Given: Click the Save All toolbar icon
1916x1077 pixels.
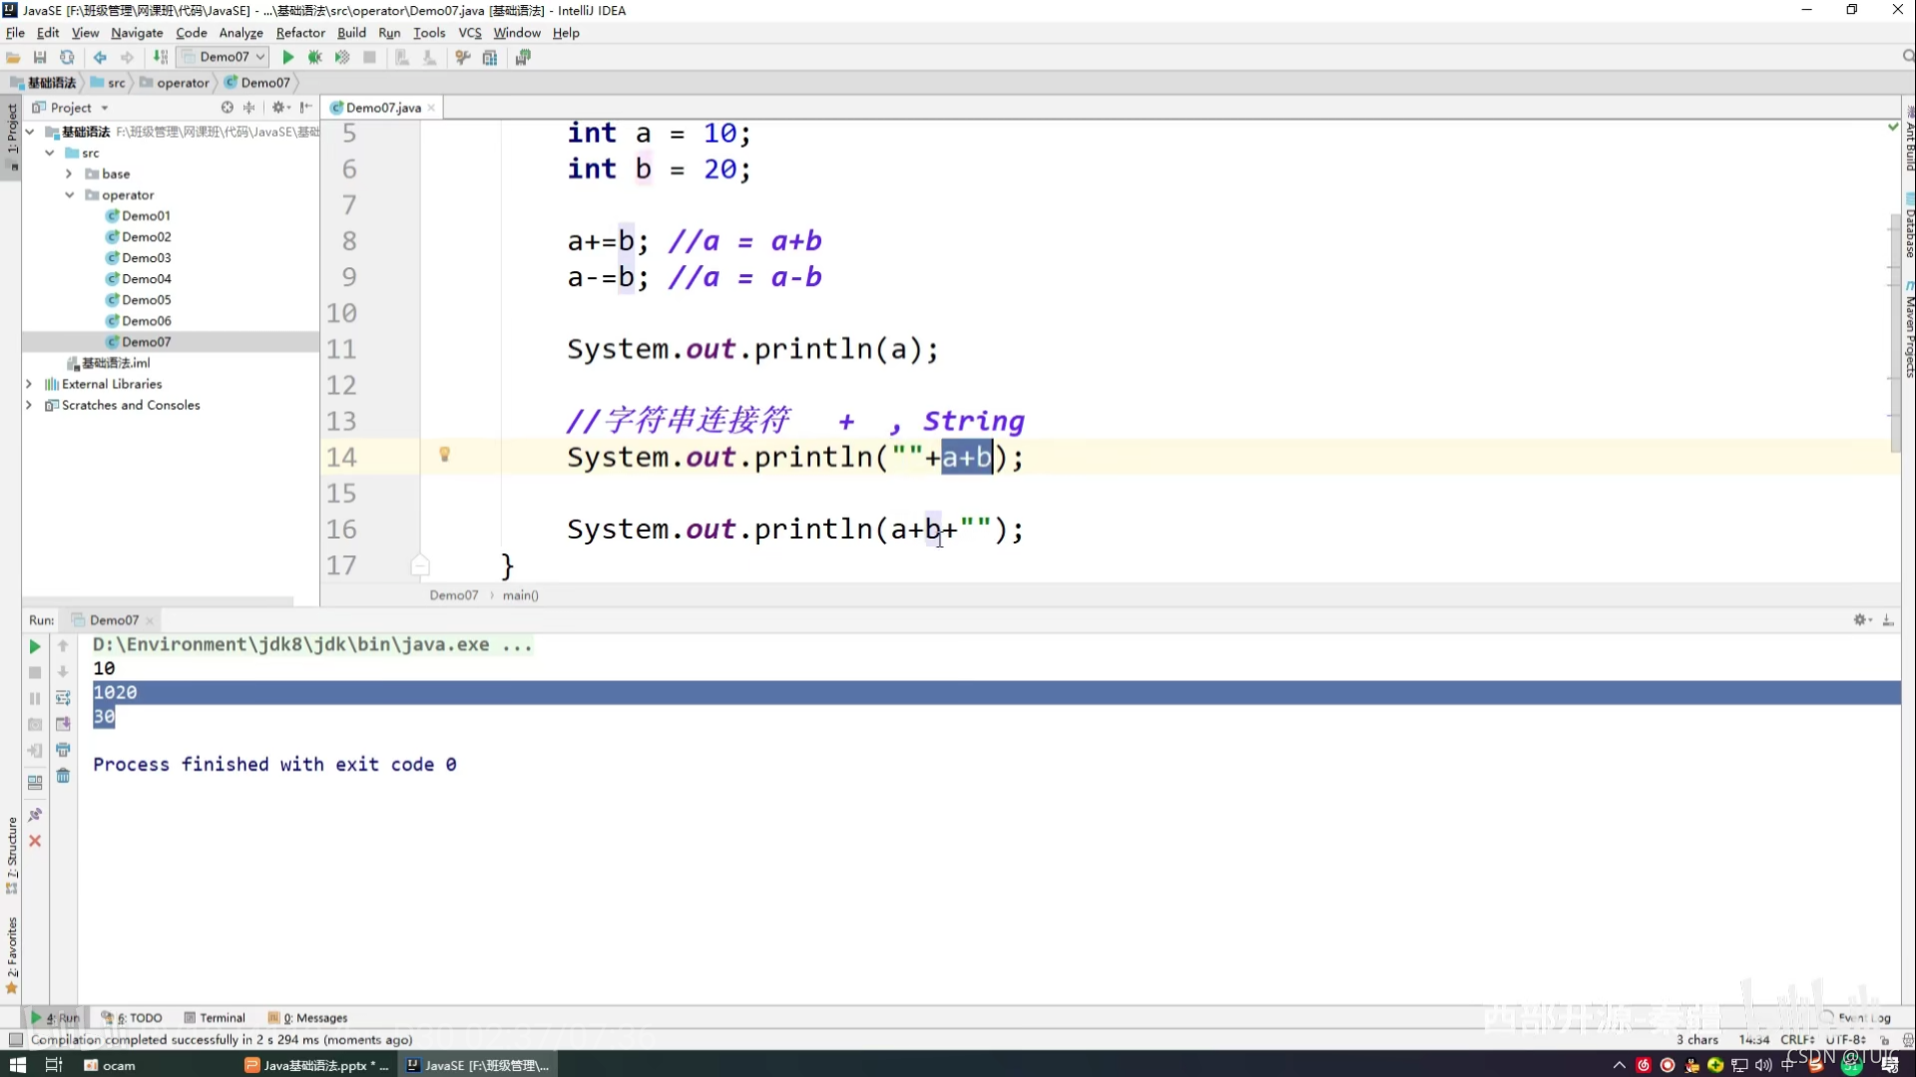Looking at the screenshot, I should coord(40,58).
